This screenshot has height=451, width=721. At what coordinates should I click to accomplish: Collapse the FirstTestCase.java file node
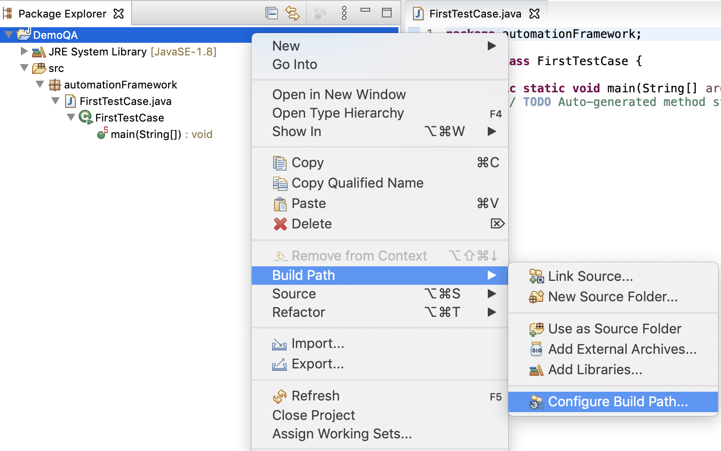coord(55,101)
